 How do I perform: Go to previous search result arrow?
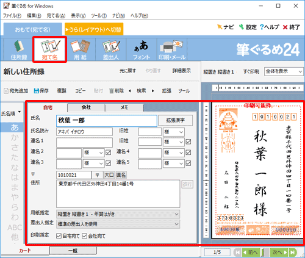click(x=130, y=91)
